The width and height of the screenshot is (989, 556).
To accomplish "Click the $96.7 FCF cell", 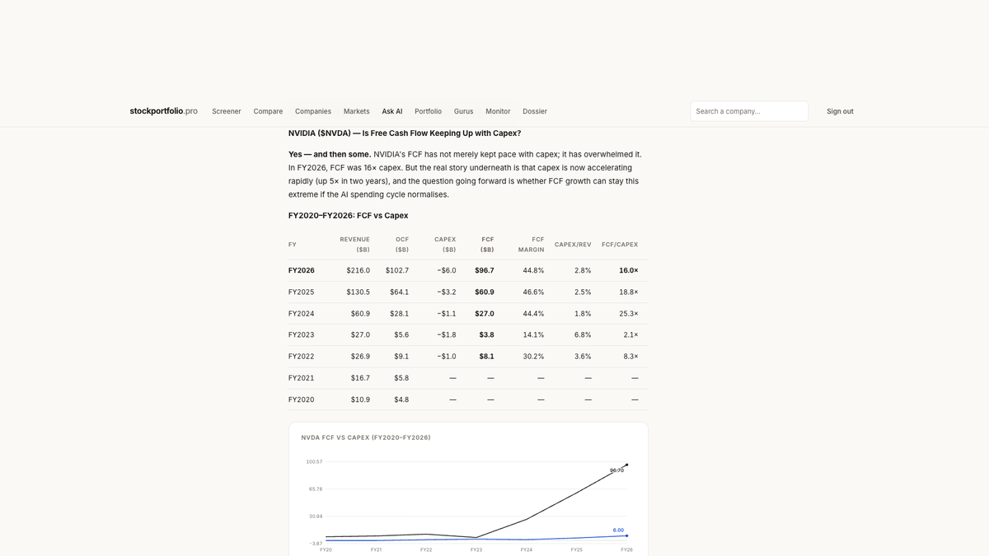I will 485,270.
